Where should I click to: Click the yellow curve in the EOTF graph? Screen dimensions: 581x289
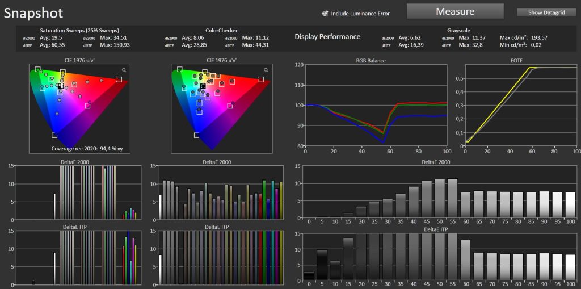tap(499, 108)
